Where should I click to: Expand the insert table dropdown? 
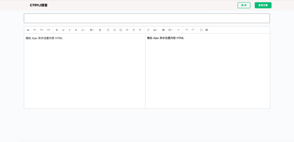[x=171, y=30]
